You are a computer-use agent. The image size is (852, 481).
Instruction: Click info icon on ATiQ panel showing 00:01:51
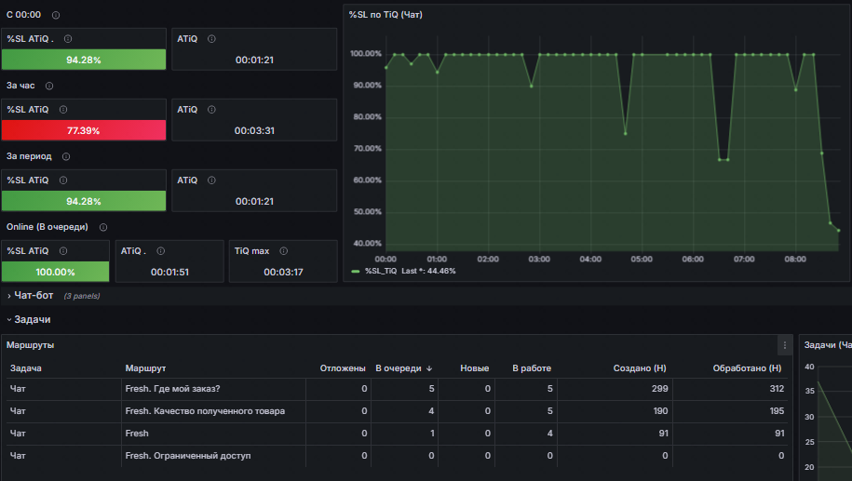160,251
